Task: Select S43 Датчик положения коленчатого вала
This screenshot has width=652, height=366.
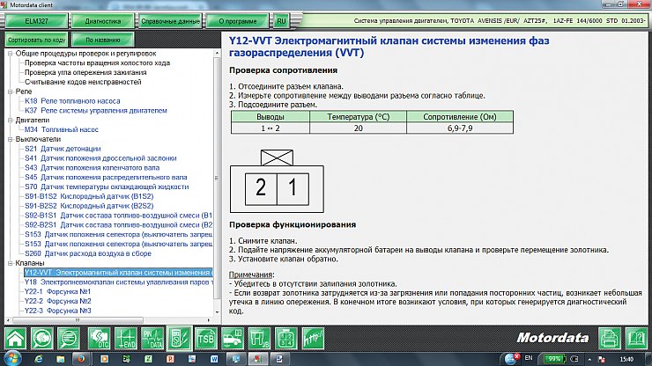Action: (92, 168)
